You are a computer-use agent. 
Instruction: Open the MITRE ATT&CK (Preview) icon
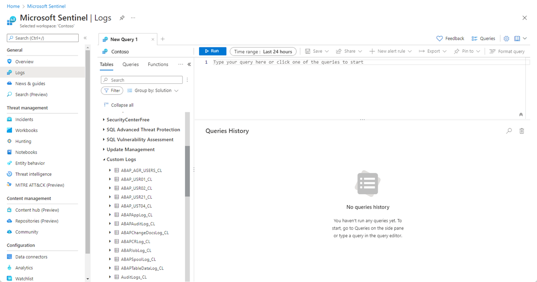point(10,185)
